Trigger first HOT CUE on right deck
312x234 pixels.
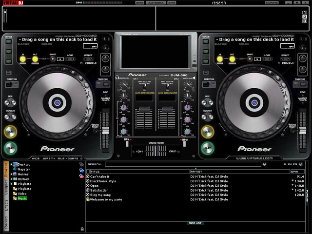tap(206, 41)
